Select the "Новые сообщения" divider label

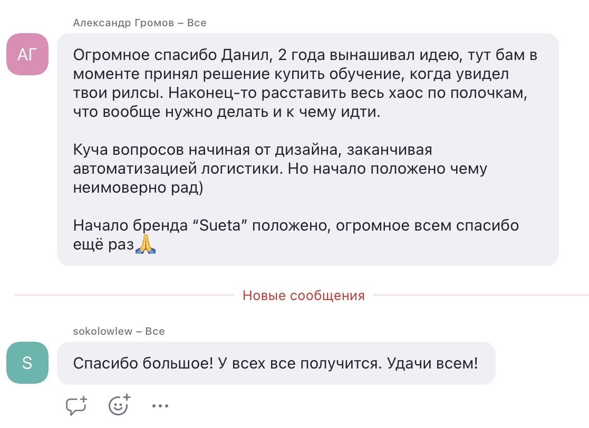[x=303, y=295]
